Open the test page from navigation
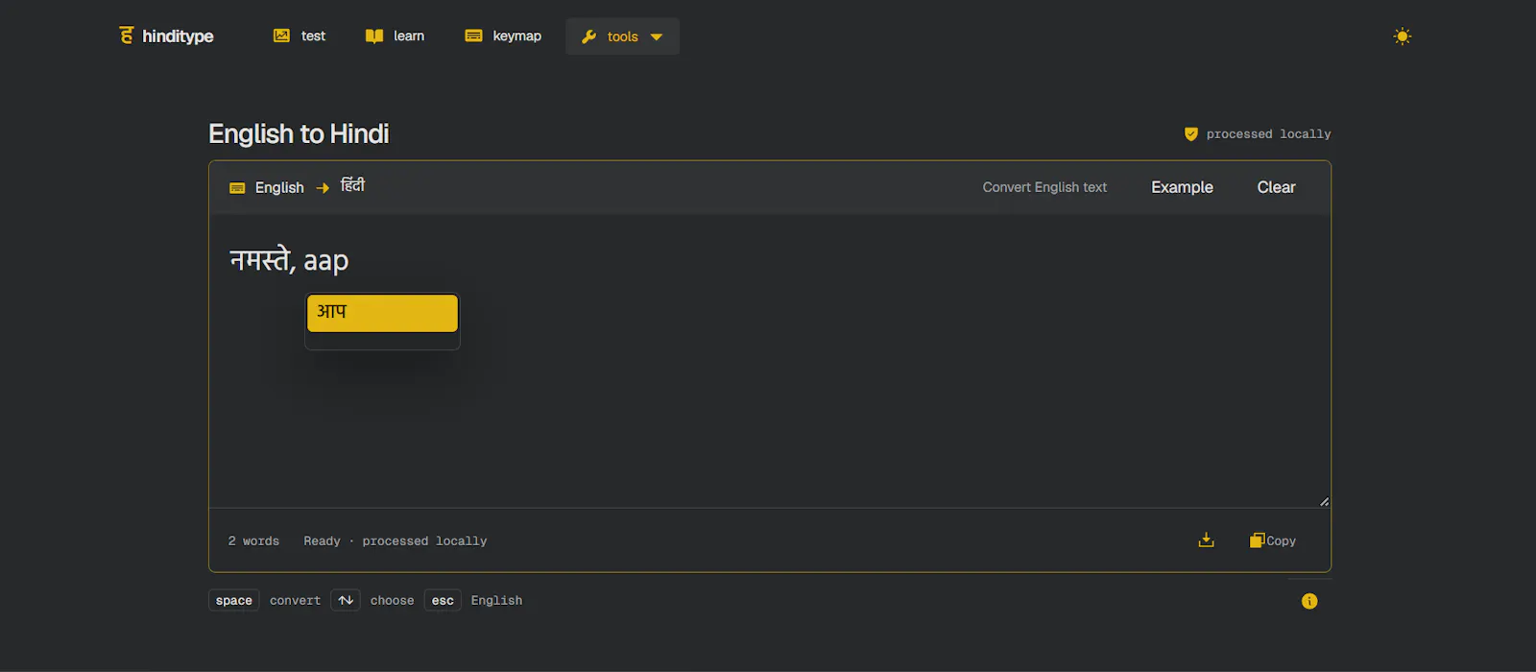 coord(300,36)
